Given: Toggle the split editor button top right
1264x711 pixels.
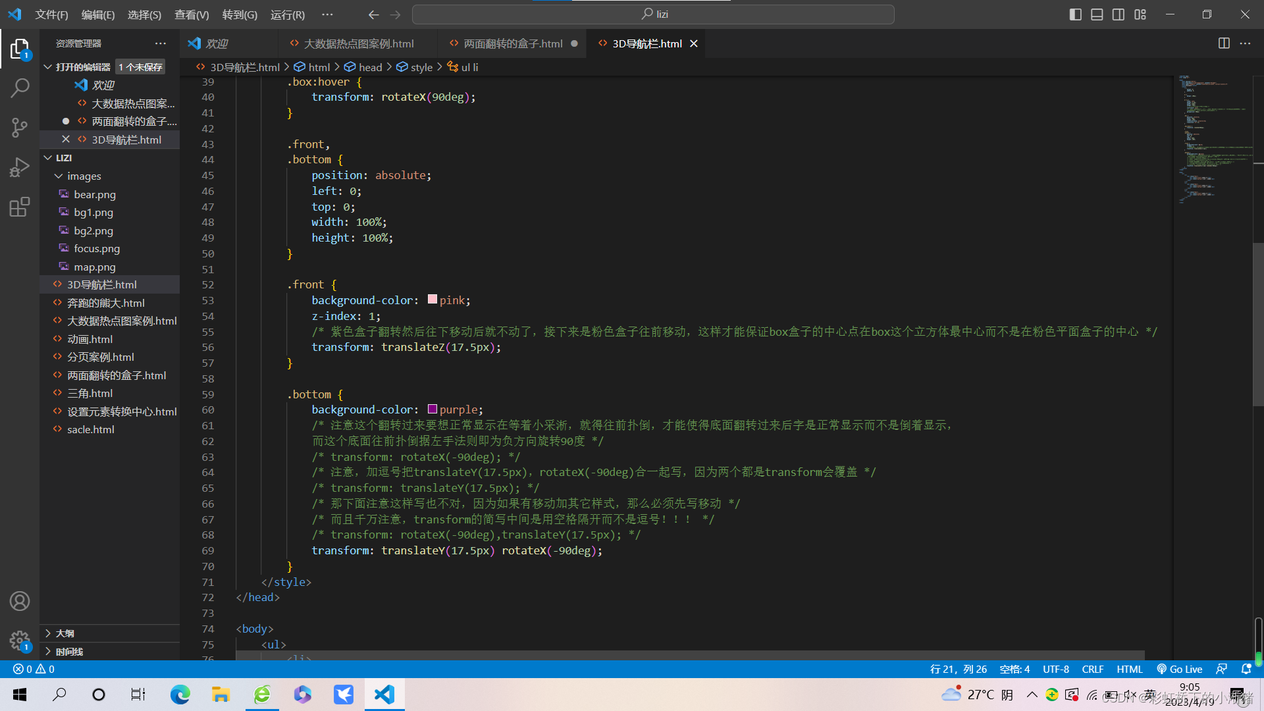Looking at the screenshot, I should tap(1224, 43).
